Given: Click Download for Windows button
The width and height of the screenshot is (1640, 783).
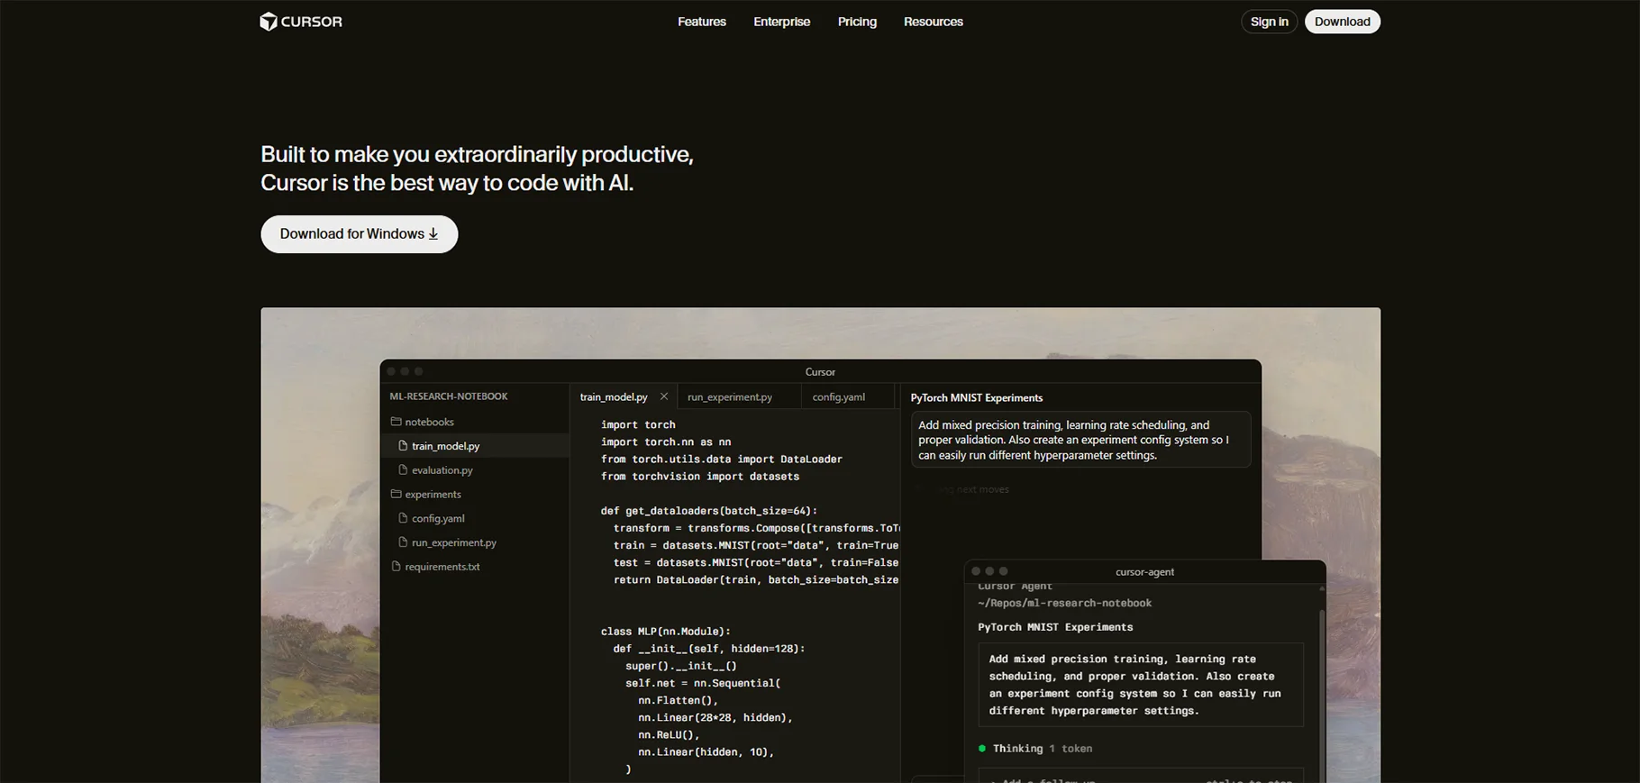Looking at the screenshot, I should coord(360,234).
